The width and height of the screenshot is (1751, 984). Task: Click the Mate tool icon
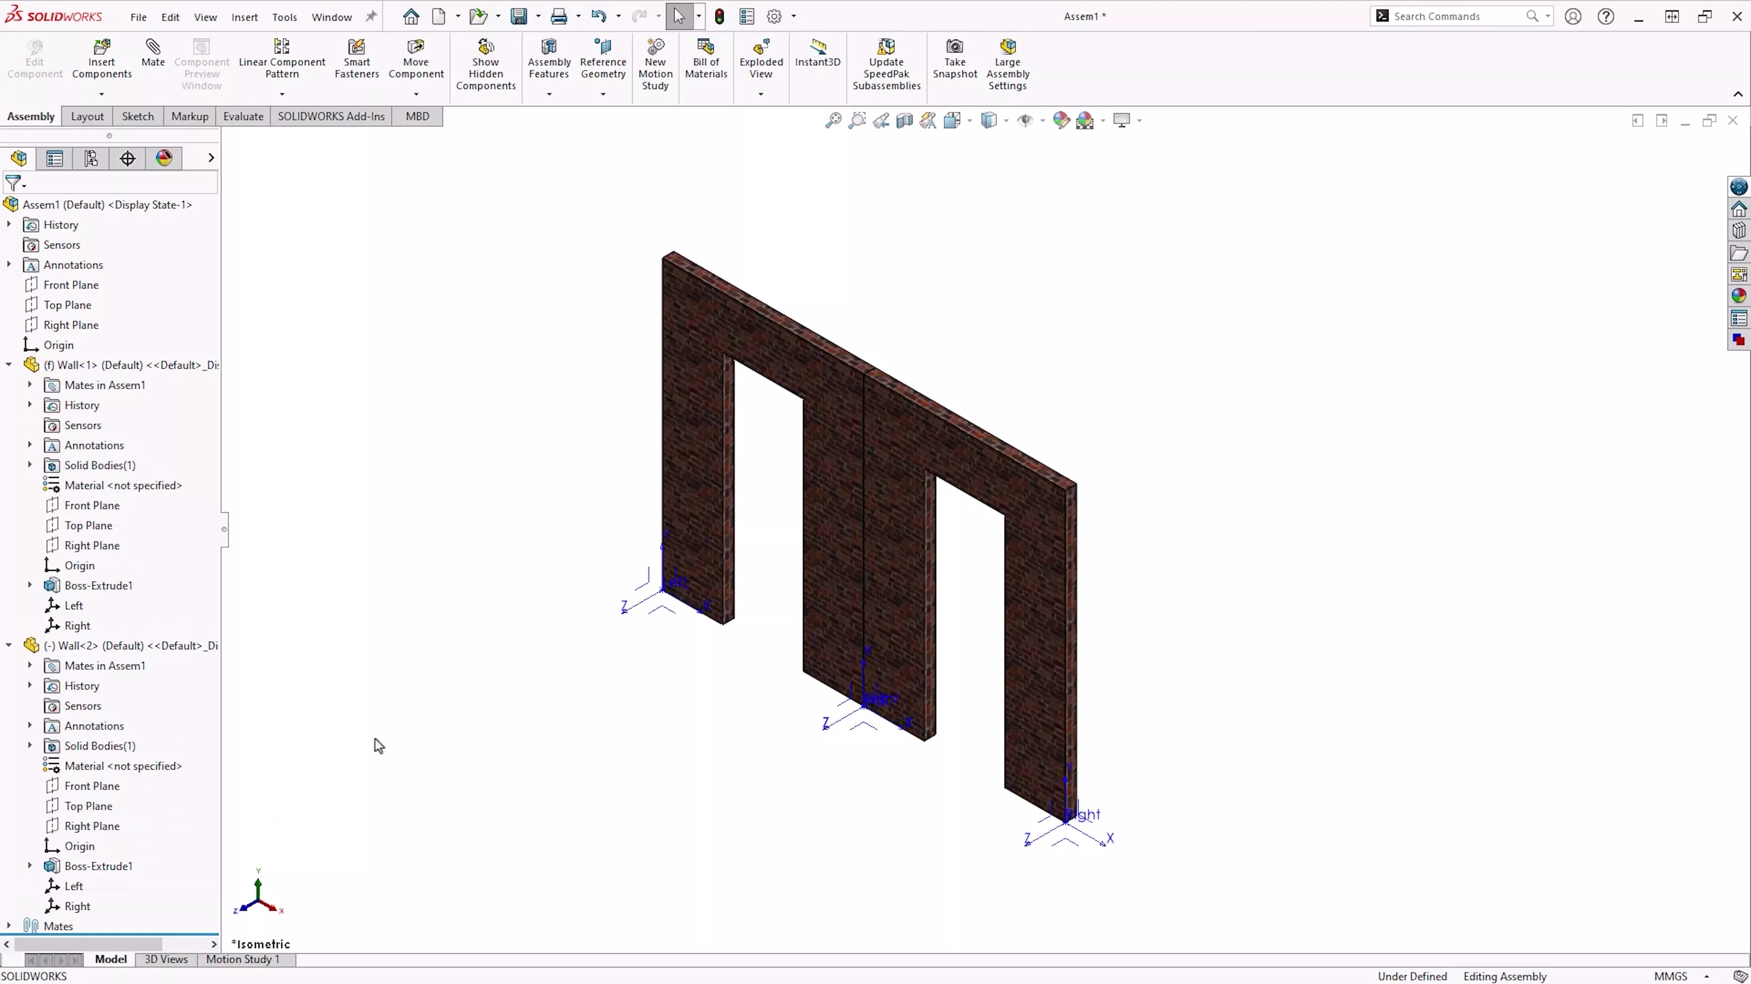tap(153, 47)
